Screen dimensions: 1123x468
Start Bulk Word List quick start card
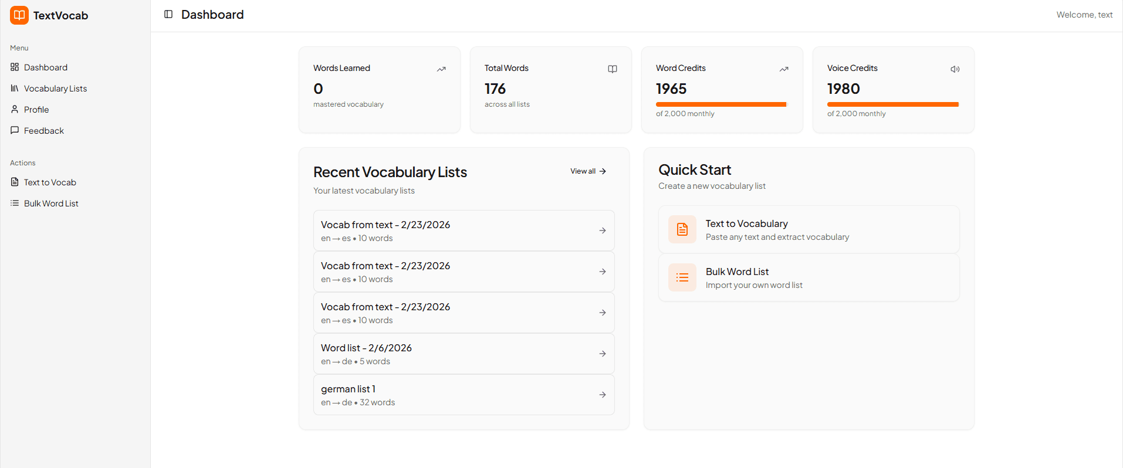click(809, 277)
